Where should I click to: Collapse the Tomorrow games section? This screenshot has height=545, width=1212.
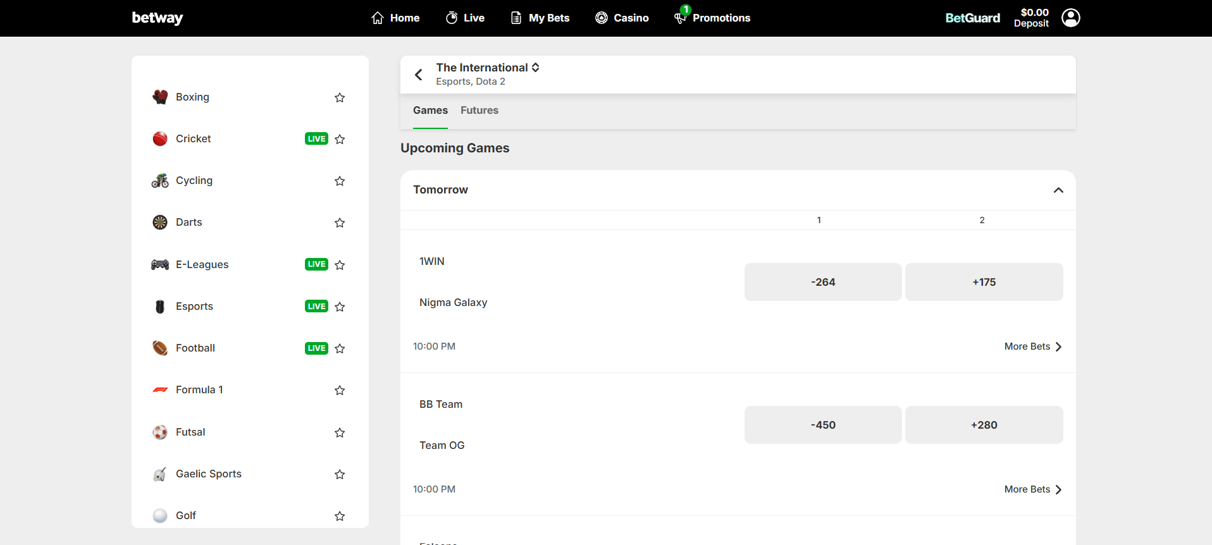click(x=1058, y=190)
